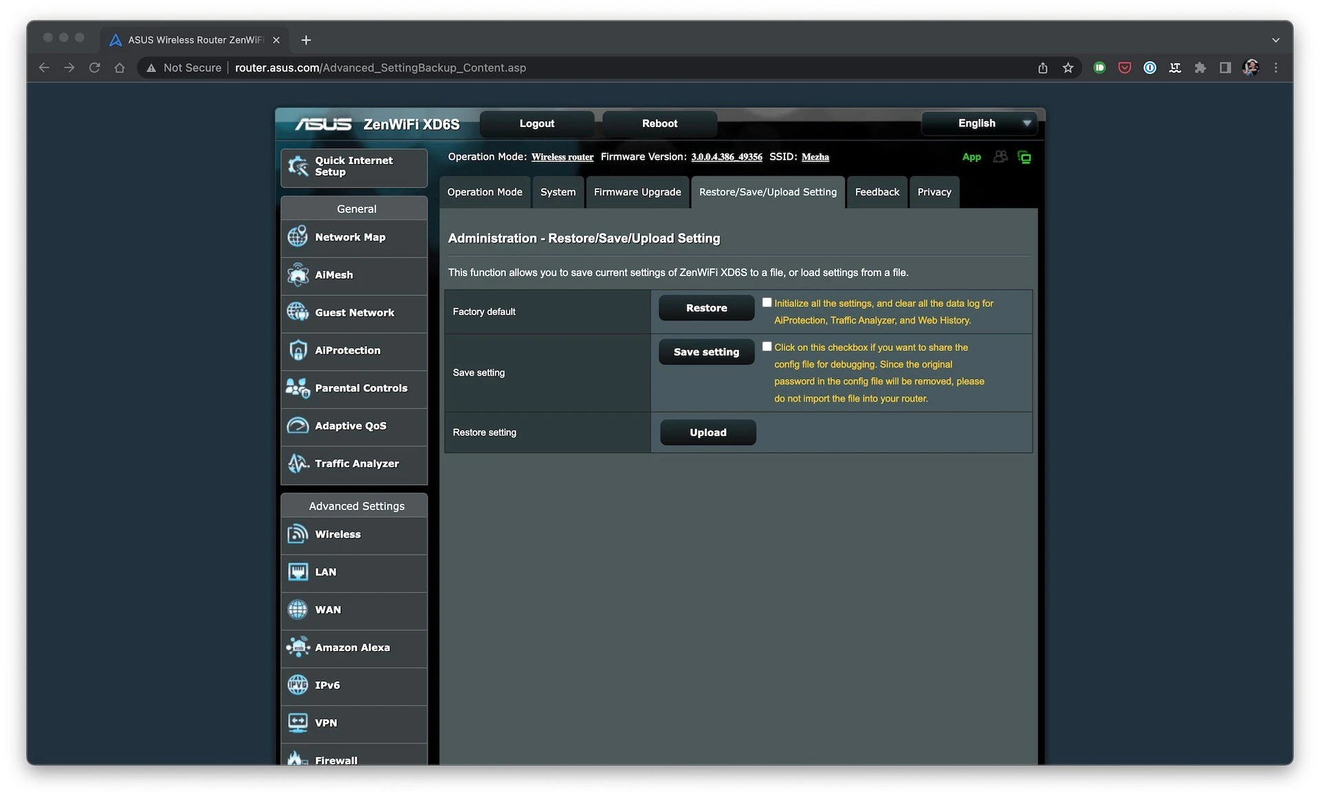Switch to the System tab
The width and height of the screenshot is (1320, 798).
[x=558, y=192]
